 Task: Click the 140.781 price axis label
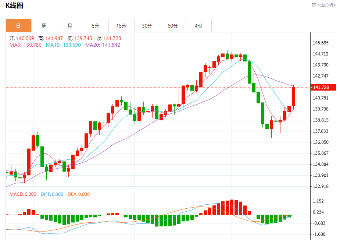click(x=321, y=98)
